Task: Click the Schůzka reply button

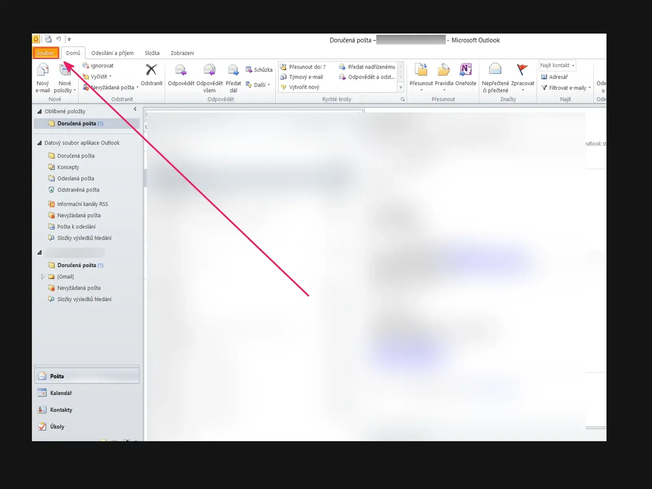Action: click(x=259, y=70)
